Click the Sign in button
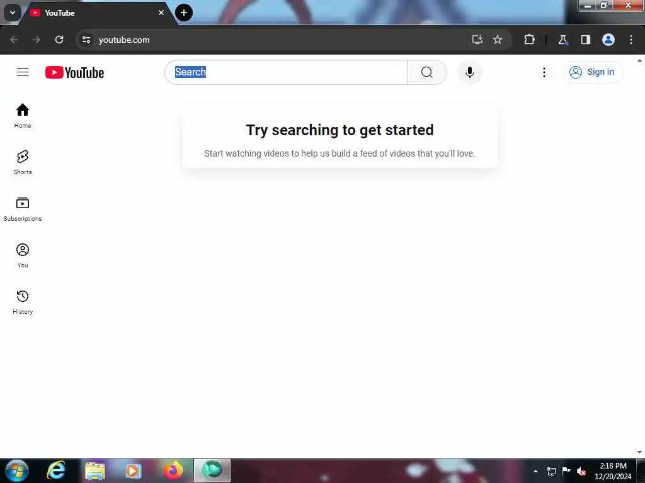Viewport: 645px width, 483px height. pyautogui.click(x=592, y=72)
